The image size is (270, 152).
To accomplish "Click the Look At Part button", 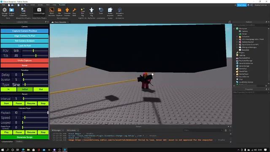I will pyautogui.click(x=24, y=46).
